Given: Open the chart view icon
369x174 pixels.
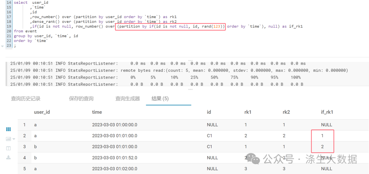Looking at the screenshot, I should [8, 139].
